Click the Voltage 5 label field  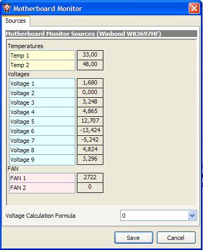pyautogui.click(x=42, y=122)
